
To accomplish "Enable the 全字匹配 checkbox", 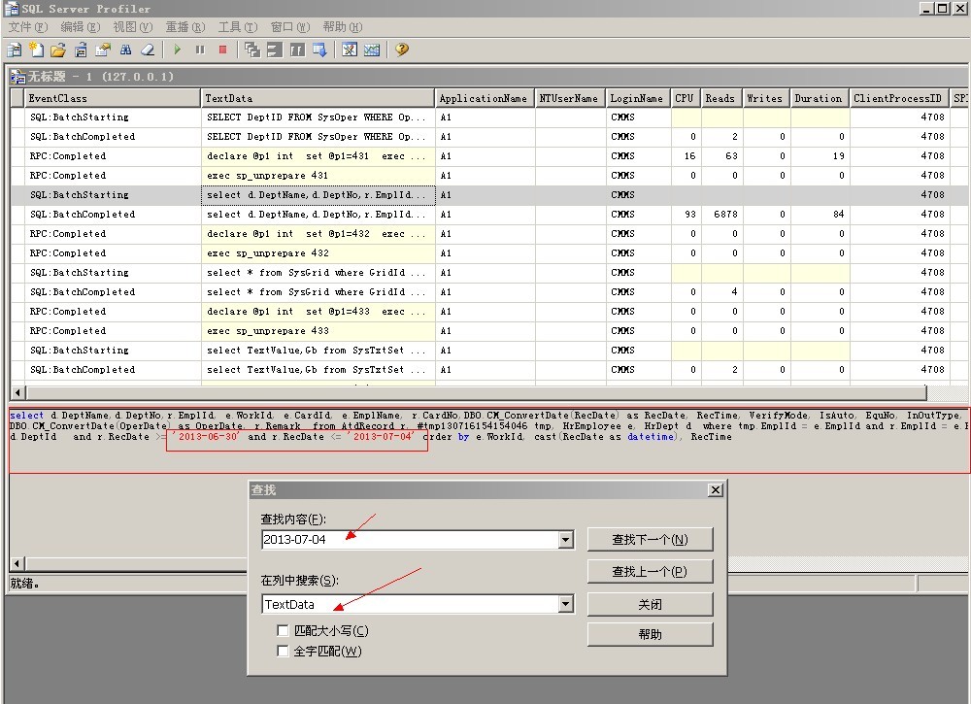I will click(x=284, y=652).
